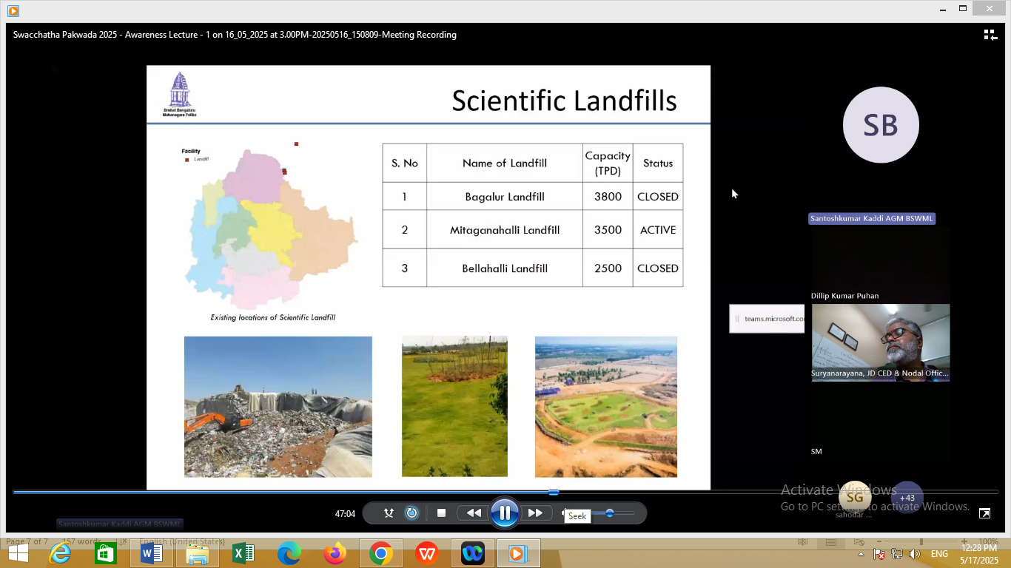Click the 'Capacity (TPD)' column header
1011x568 pixels.
point(608,163)
